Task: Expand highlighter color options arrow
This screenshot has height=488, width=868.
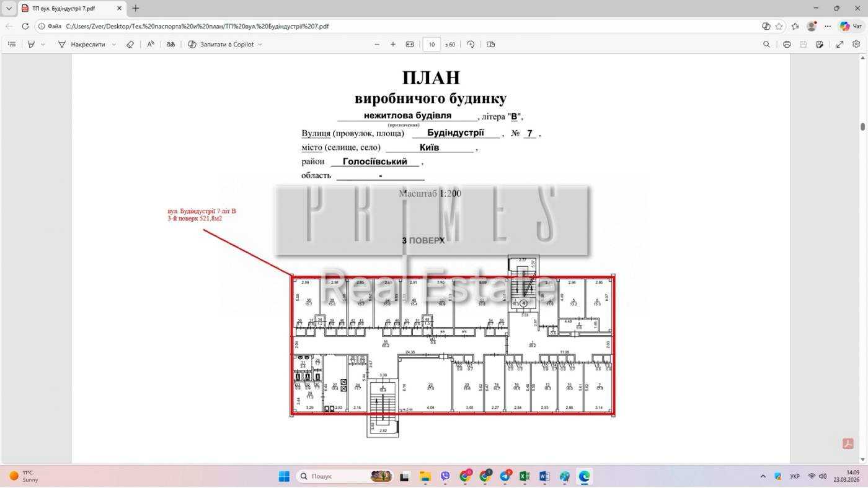Action: click(x=43, y=45)
